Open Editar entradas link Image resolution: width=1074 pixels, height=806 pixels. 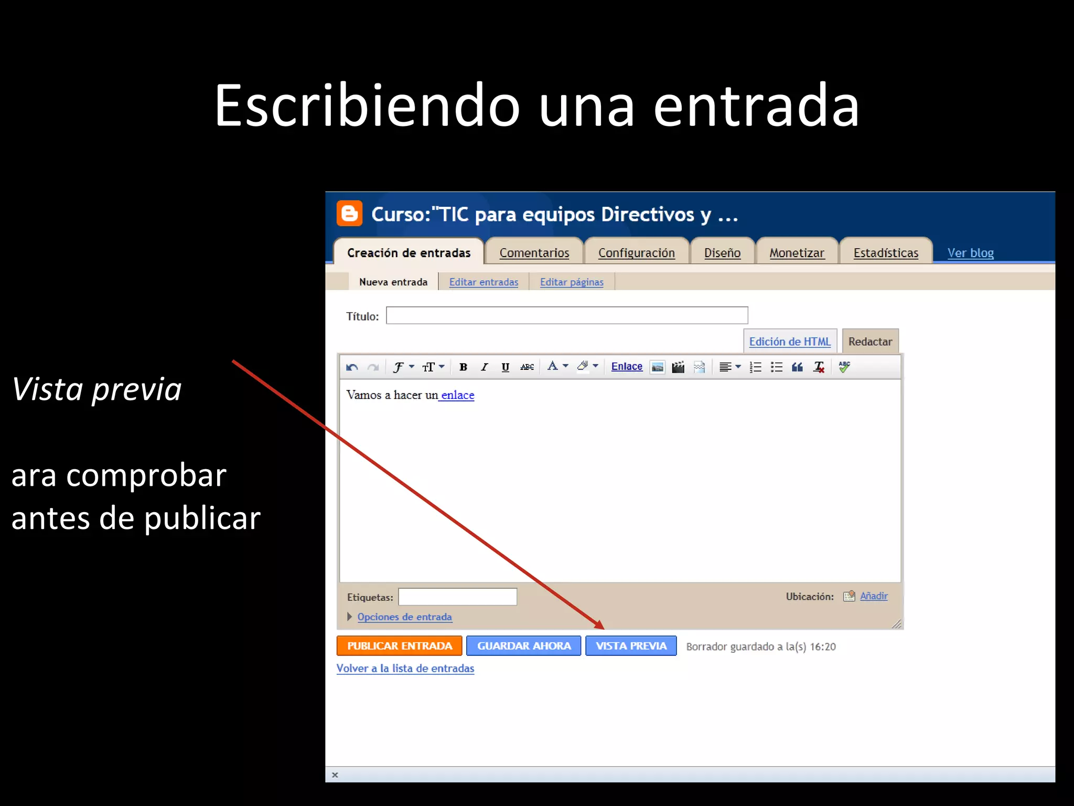pos(484,282)
